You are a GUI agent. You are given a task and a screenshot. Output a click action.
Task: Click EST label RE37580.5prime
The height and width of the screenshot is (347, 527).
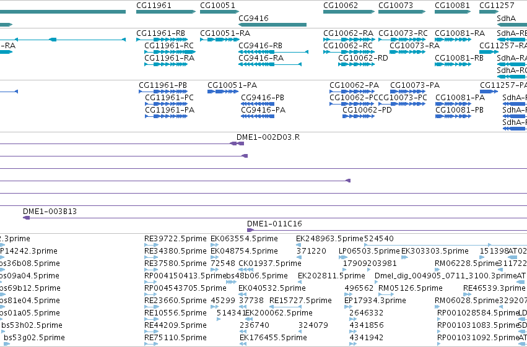[x=175, y=263]
